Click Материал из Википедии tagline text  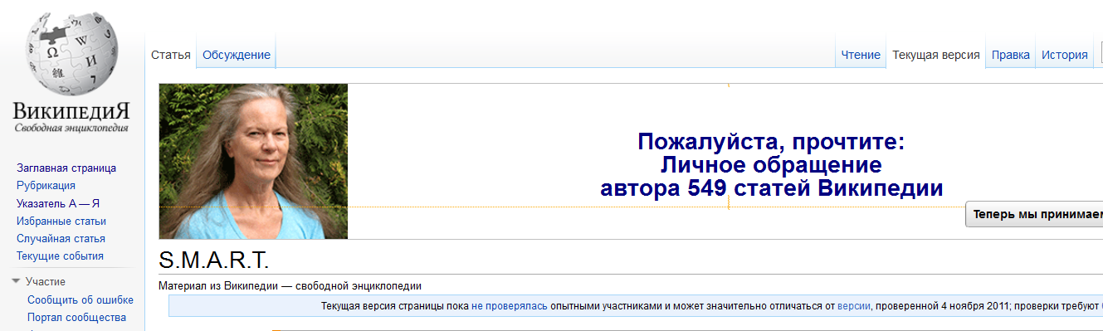(290, 286)
